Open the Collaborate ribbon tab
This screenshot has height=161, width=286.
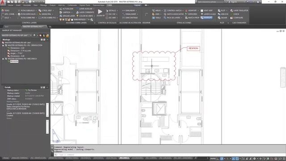72,5
